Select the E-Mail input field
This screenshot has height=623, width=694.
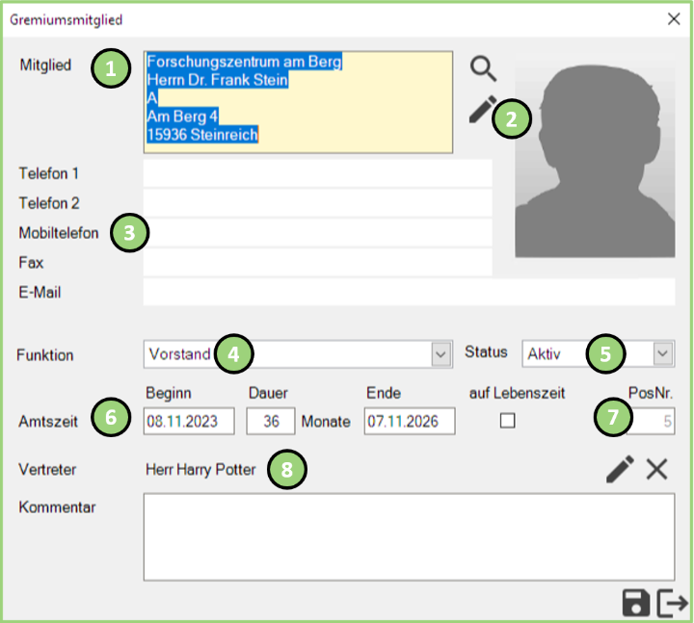(x=409, y=292)
